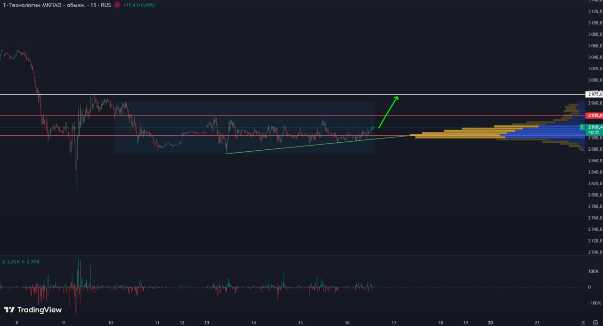Click the red market status icon beside RUS

[117, 5]
